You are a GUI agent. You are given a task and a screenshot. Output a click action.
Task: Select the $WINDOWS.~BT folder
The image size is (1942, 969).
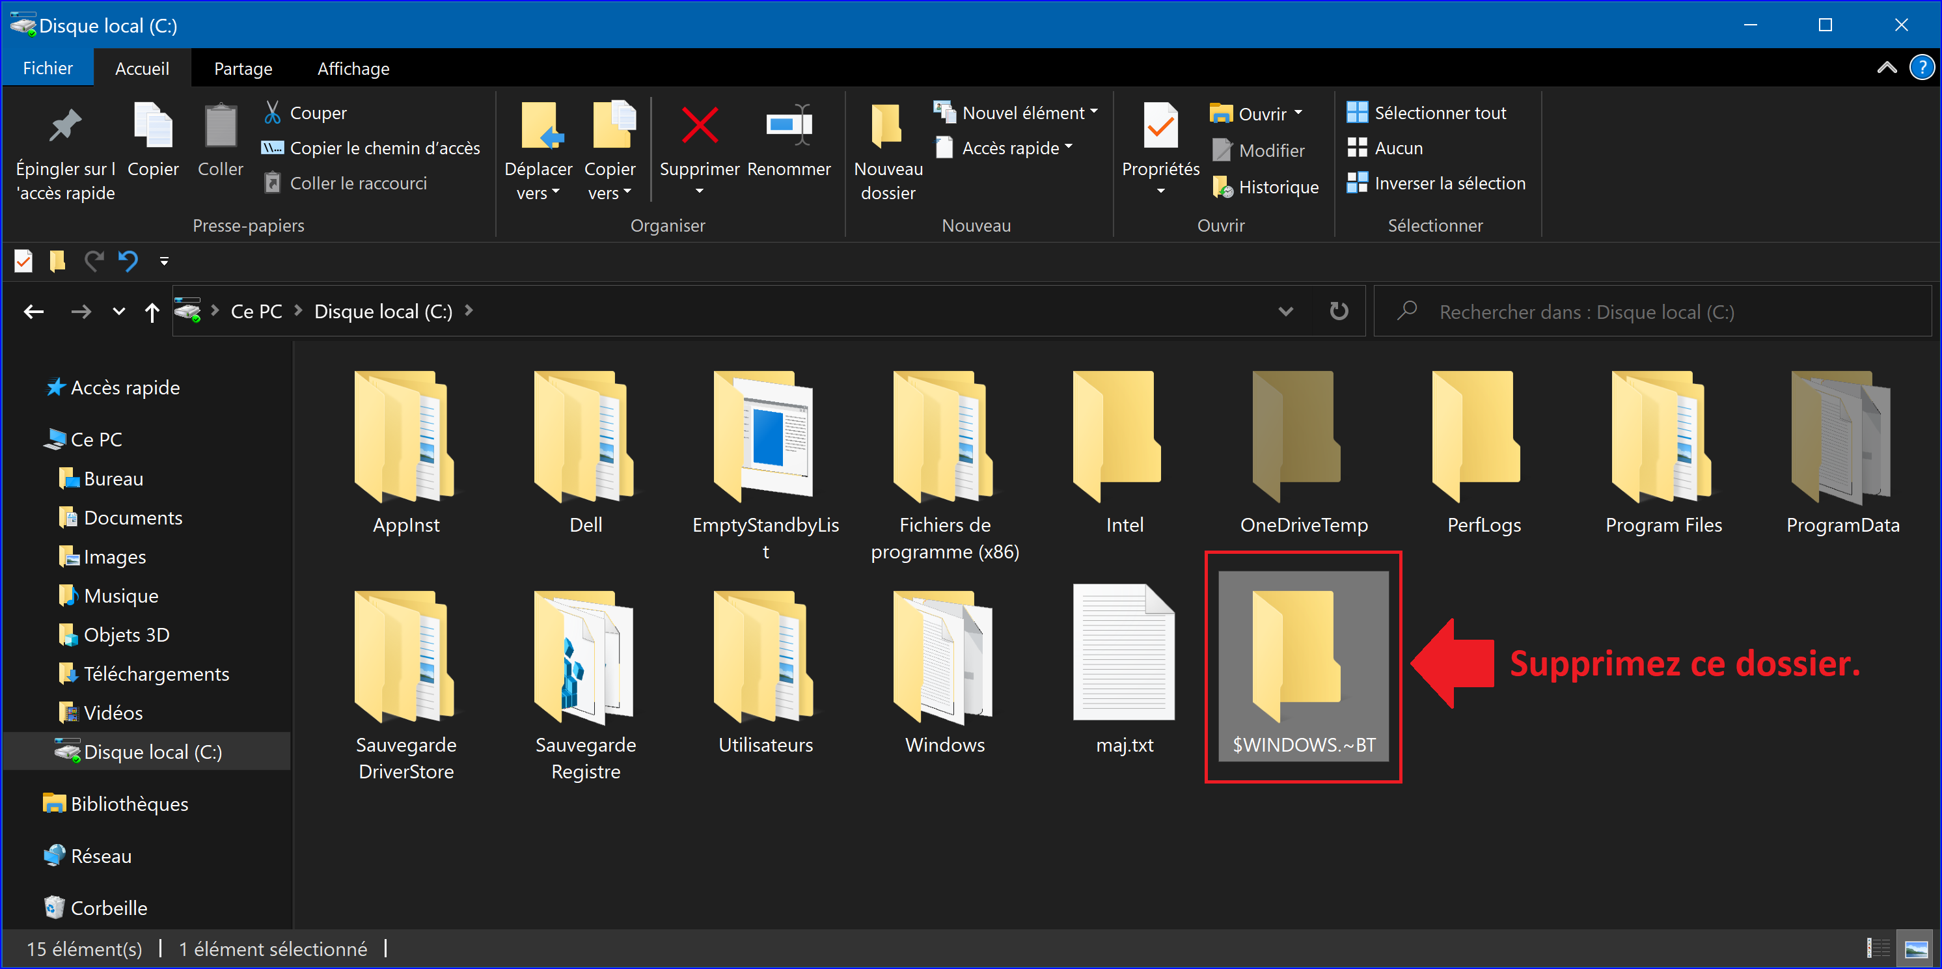point(1304,667)
